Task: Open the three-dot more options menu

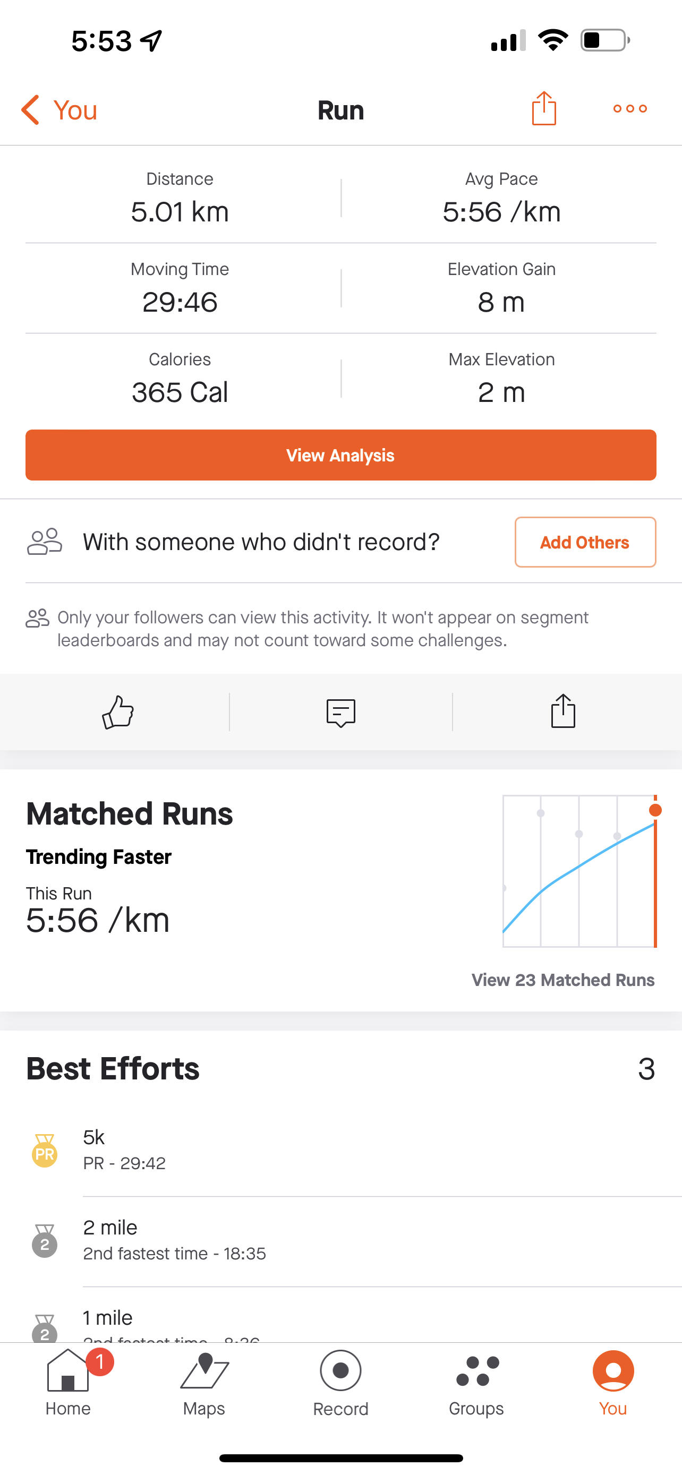Action: pos(630,109)
